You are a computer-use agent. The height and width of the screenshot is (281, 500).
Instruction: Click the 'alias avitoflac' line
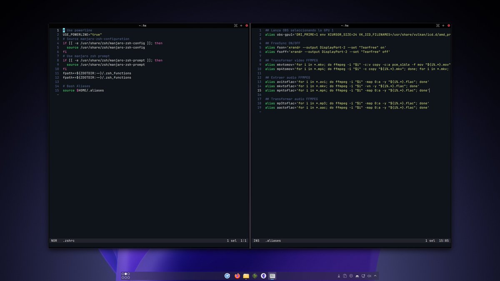click(x=347, y=82)
